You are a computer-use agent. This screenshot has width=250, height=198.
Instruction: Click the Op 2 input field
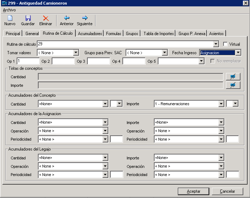click(63, 61)
